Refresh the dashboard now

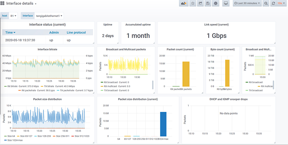pos(273,3)
